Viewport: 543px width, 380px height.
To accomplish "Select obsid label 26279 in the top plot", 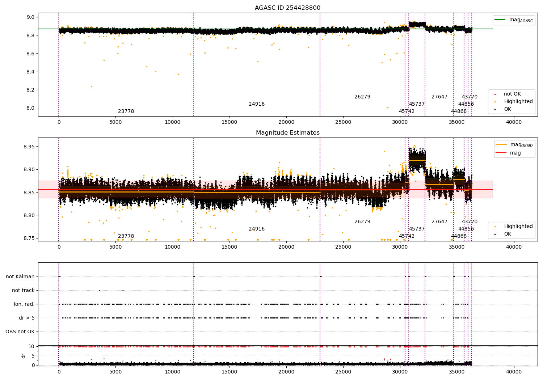I will 362,97.
